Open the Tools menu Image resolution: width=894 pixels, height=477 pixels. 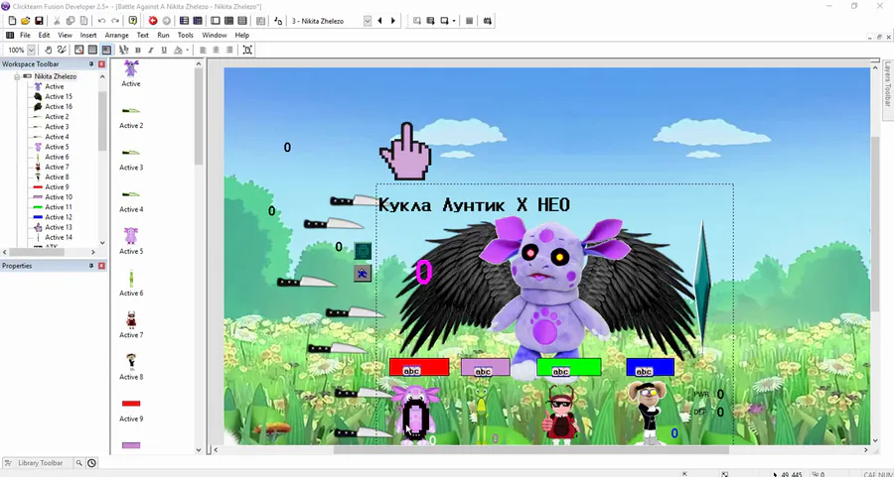(186, 35)
